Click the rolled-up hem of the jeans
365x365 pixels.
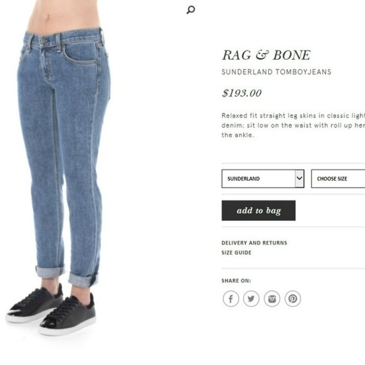point(84,280)
